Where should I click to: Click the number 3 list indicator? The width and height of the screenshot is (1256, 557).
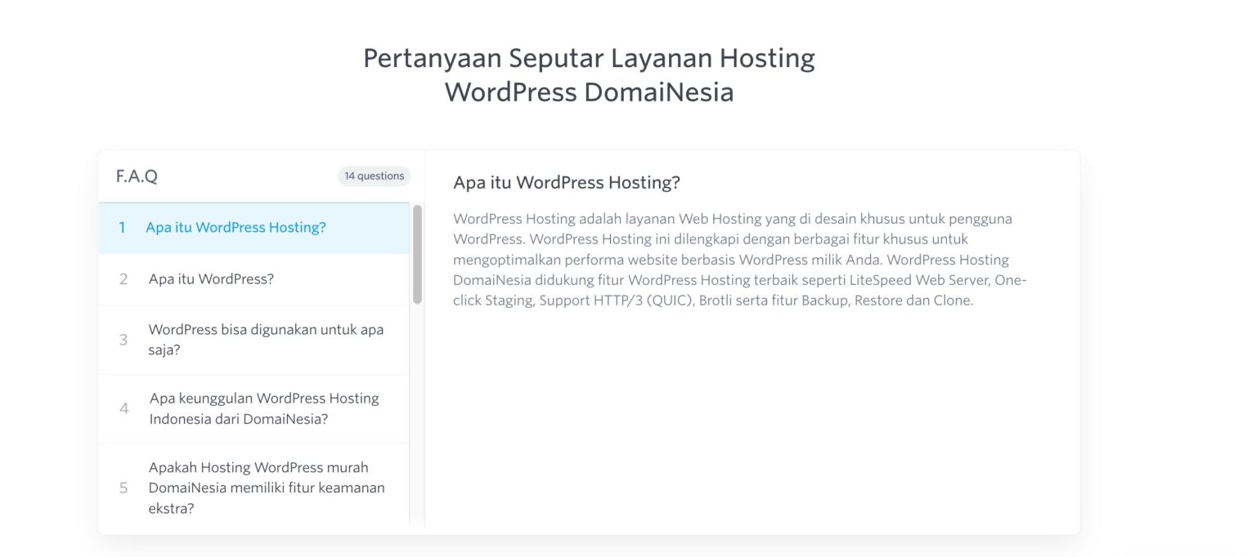(123, 339)
